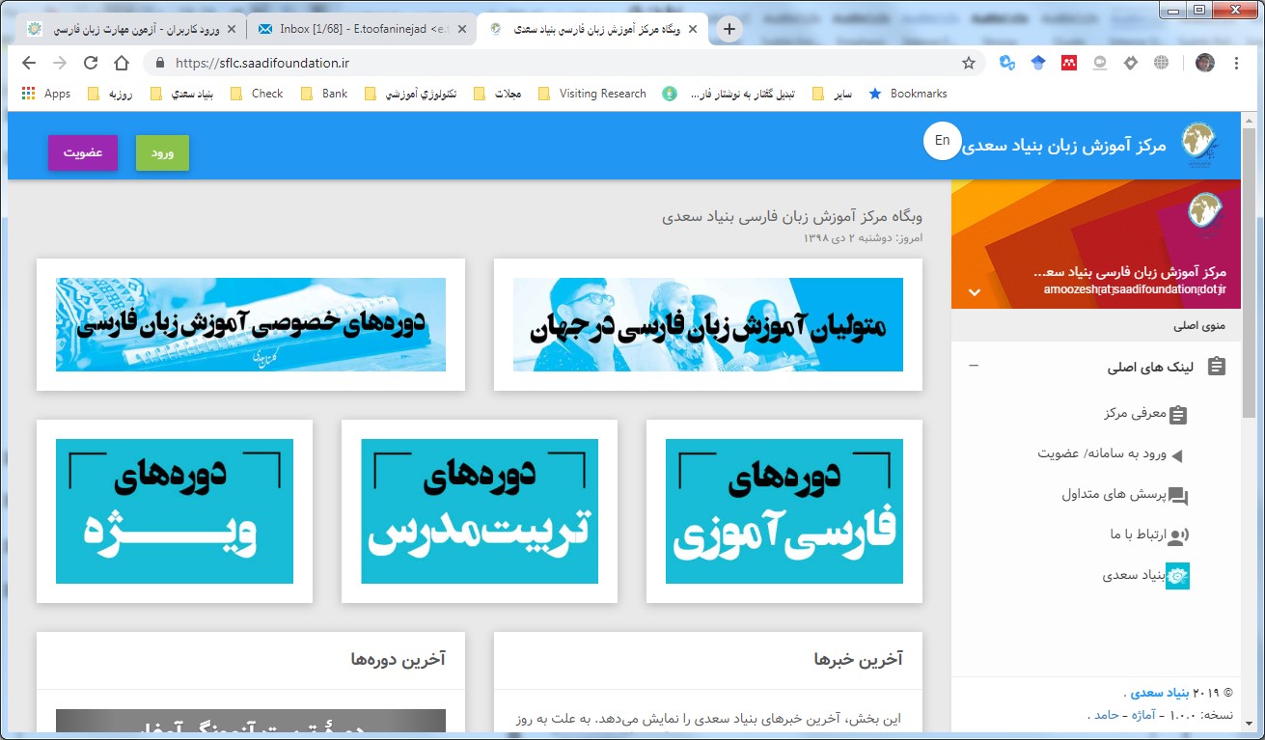
Task: Click the user profile avatar in toolbar
Action: tap(1205, 63)
